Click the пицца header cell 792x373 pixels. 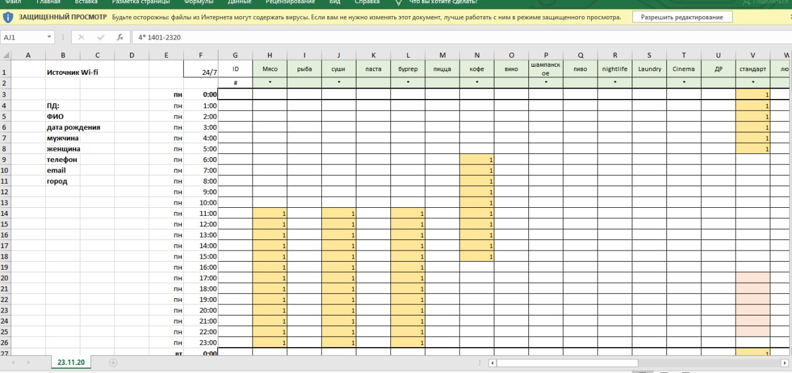442,69
